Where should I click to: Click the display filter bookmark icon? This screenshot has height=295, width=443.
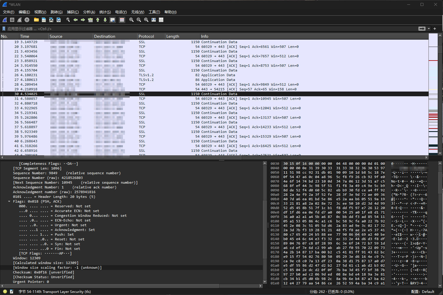click(4, 29)
